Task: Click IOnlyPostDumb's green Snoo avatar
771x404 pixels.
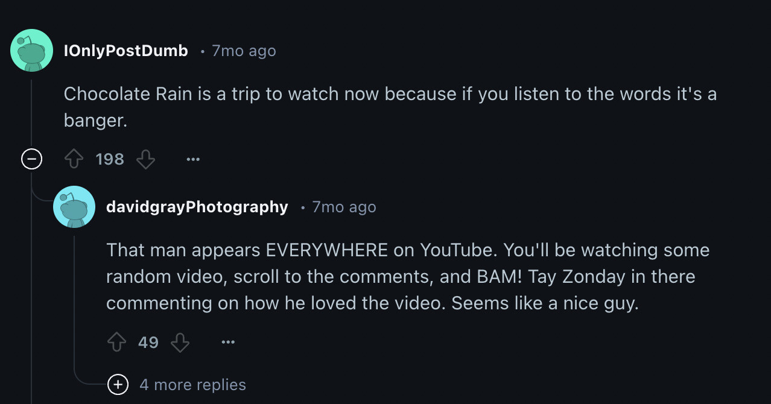Action: point(31,51)
